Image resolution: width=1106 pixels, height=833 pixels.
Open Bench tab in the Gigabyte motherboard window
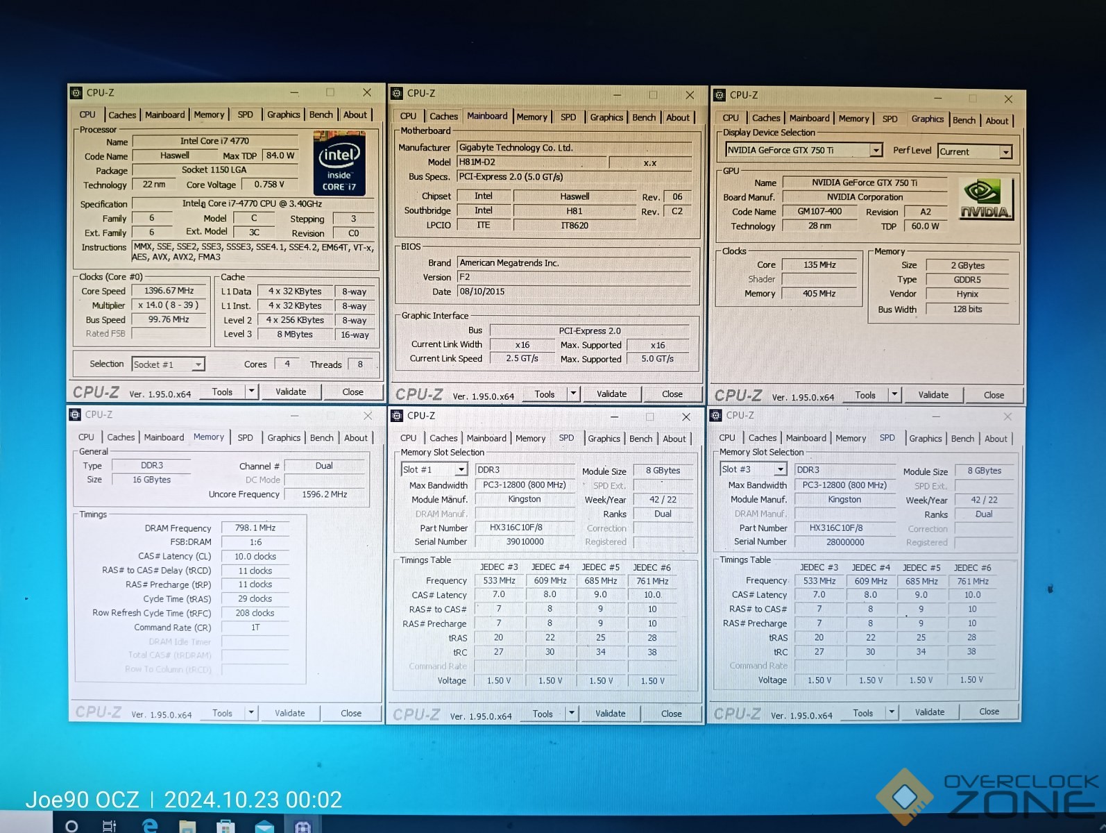[643, 117]
